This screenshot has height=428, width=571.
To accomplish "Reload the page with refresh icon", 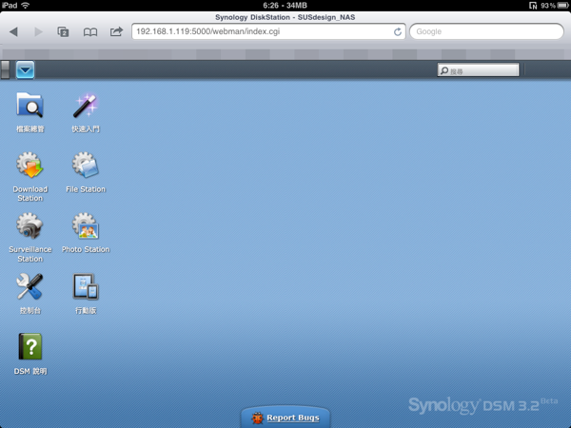I will (398, 31).
